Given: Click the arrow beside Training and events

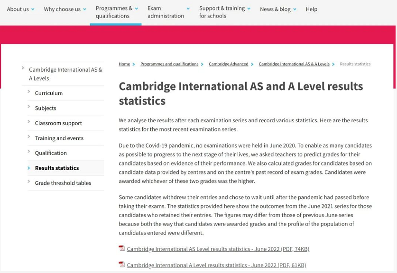Looking at the screenshot, I should (29, 136).
